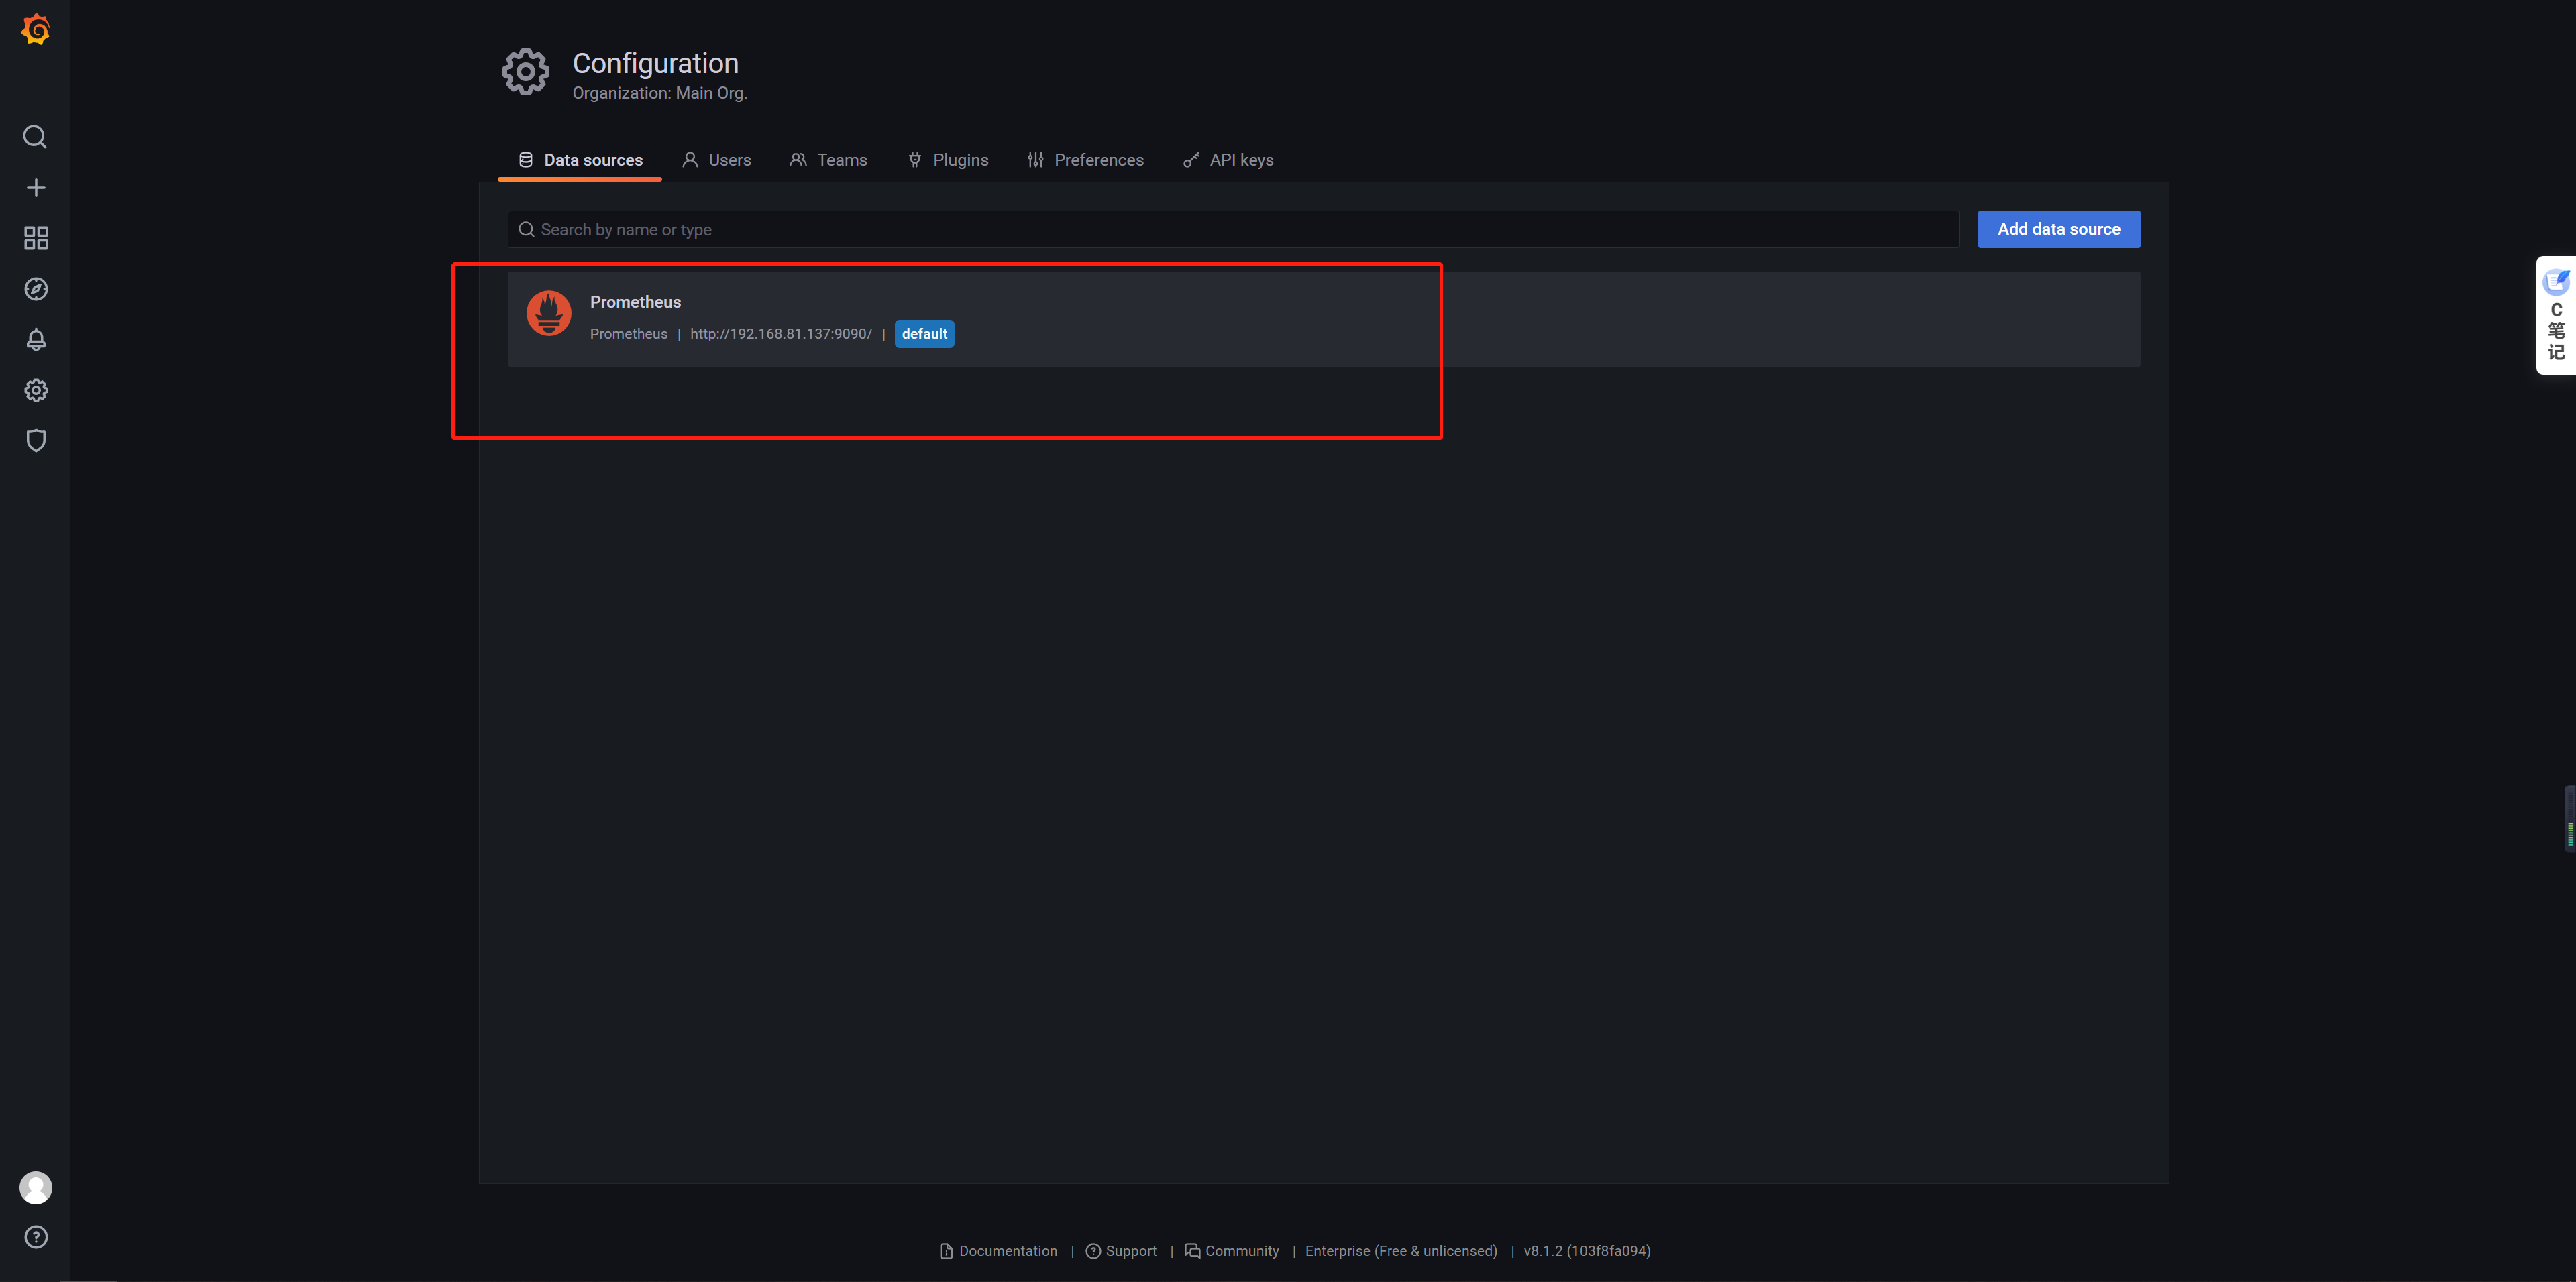Open the Configuration gear icon in sidebar
2576x1282 pixels.
click(x=36, y=391)
